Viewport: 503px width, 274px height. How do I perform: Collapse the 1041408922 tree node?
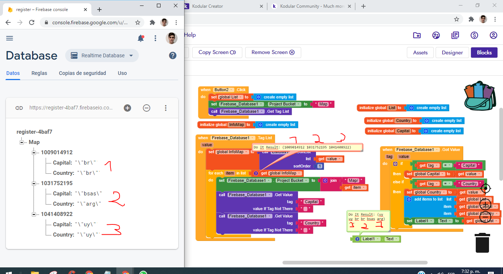click(x=34, y=214)
